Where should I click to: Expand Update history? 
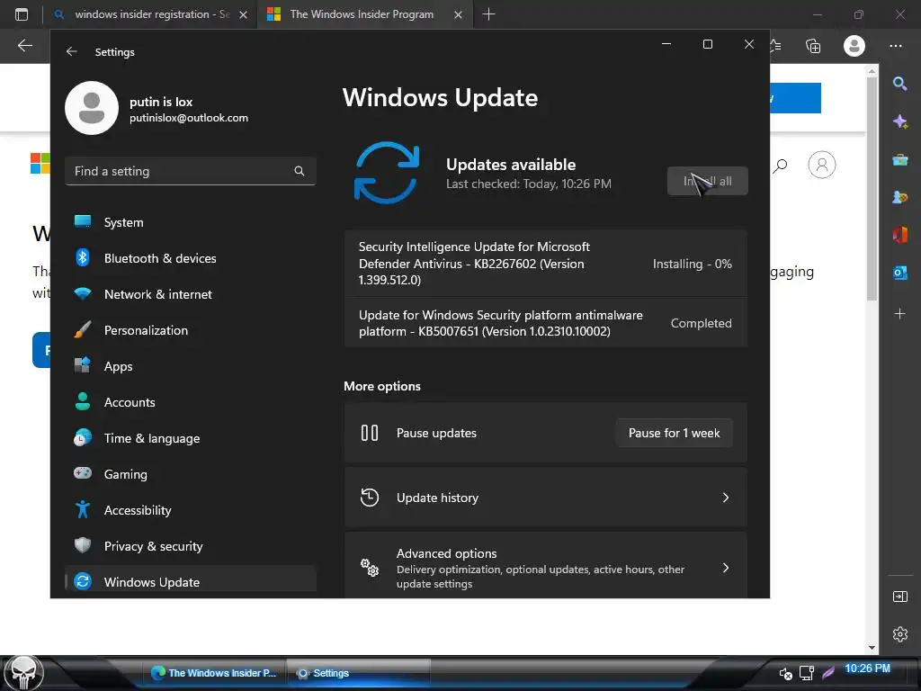click(x=545, y=498)
